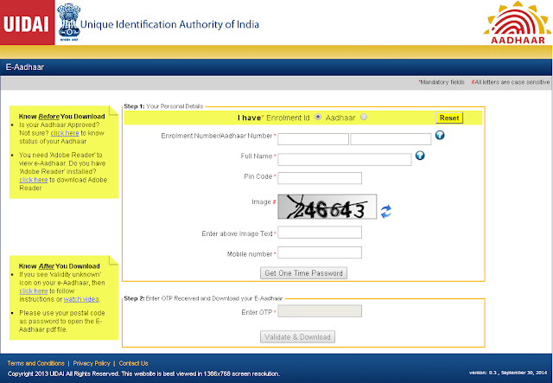The image size is (553, 383).
Task: Focus the first Enrolment Number field
Action: 313,139
